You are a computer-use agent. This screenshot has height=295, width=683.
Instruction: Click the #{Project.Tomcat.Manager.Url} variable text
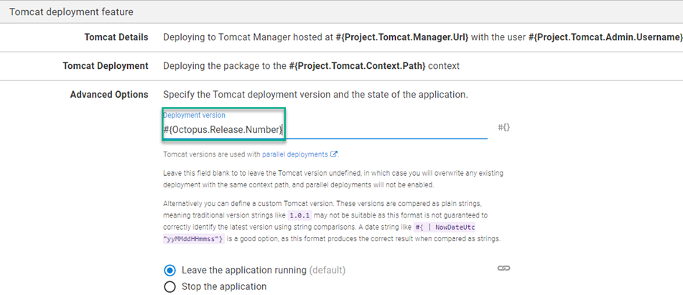point(402,37)
